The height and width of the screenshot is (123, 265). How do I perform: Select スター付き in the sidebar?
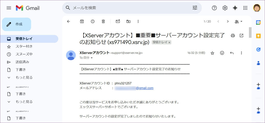pyautogui.click(x=24, y=47)
